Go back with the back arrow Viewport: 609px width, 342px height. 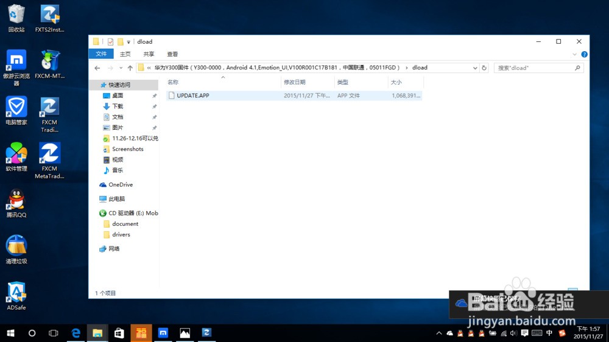(x=97, y=68)
